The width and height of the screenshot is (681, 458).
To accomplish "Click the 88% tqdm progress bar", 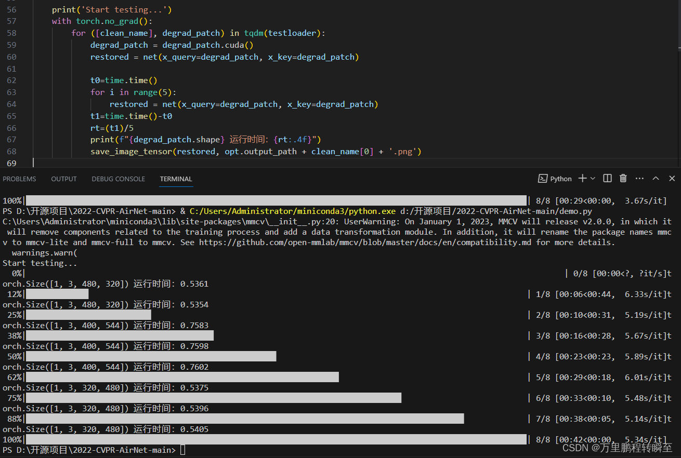I will point(244,419).
